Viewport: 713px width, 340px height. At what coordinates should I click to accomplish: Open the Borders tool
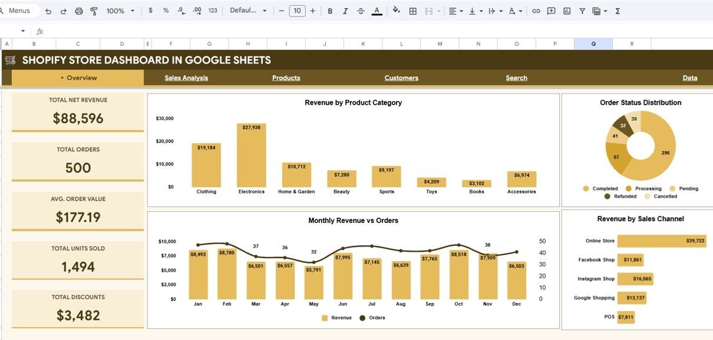413,11
